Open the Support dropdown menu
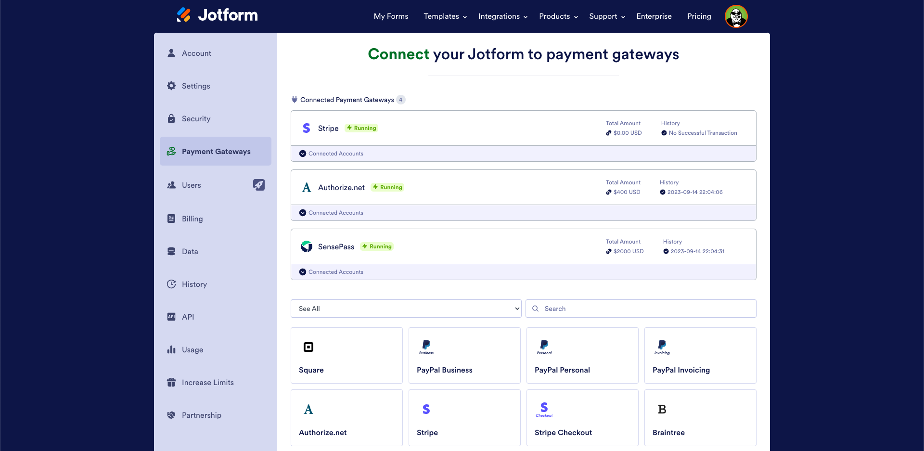The width and height of the screenshot is (924, 451). [x=607, y=16]
